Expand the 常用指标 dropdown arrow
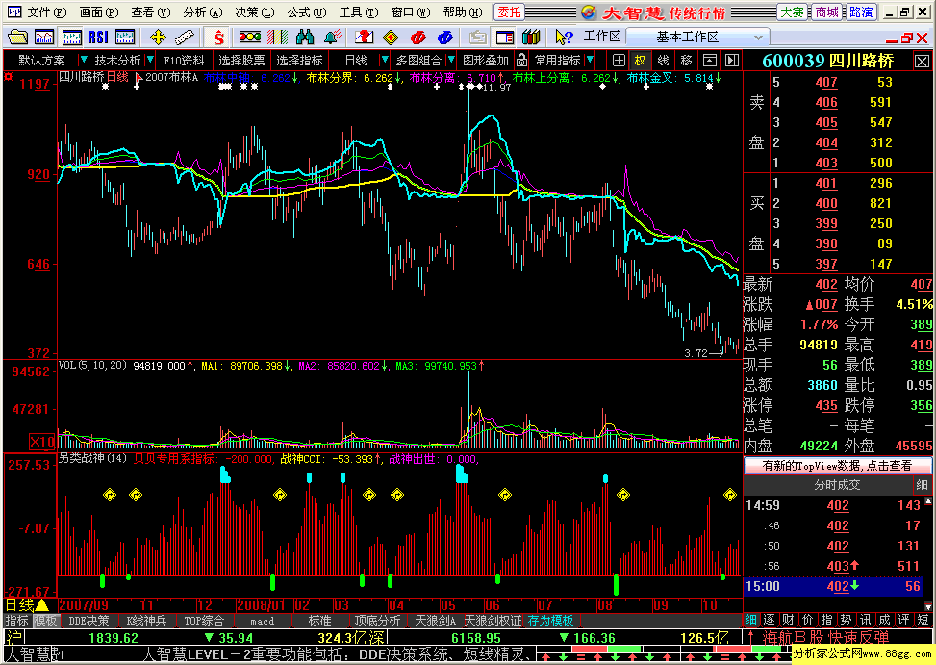Viewport: 936px width, 665px height. [590, 60]
